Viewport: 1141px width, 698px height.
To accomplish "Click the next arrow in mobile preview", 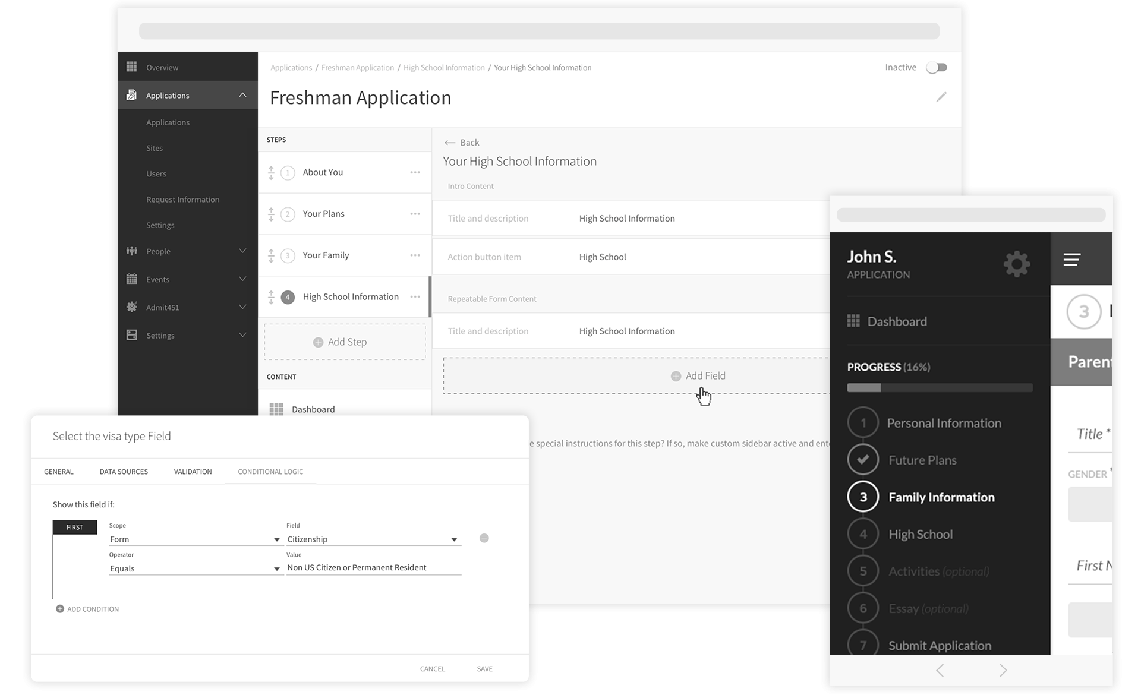I will pos(1003,671).
